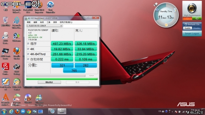Open the PLEXTOR PX-128M3P drive dropdown

[44, 26]
